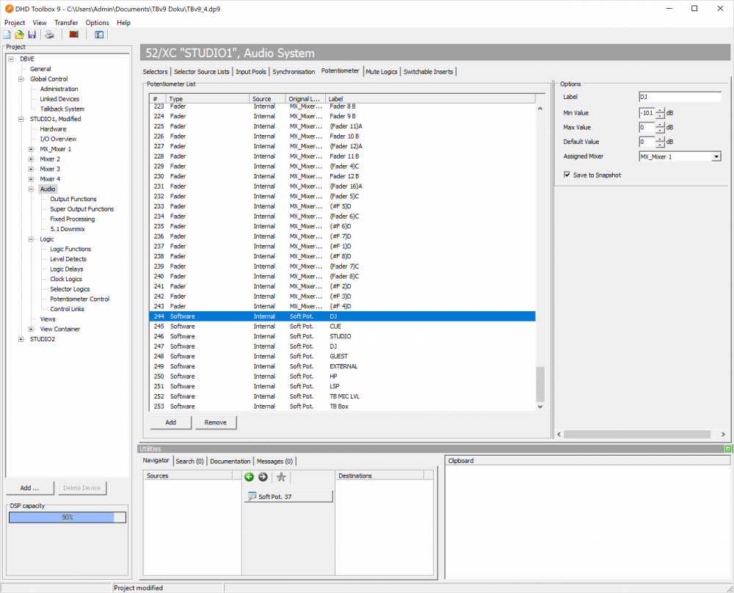Click the Remove button under Potentiometer List
The image size is (734, 593).
(x=216, y=422)
